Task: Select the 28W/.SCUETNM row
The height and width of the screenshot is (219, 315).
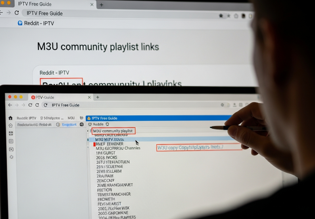Action: pos(109,167)
